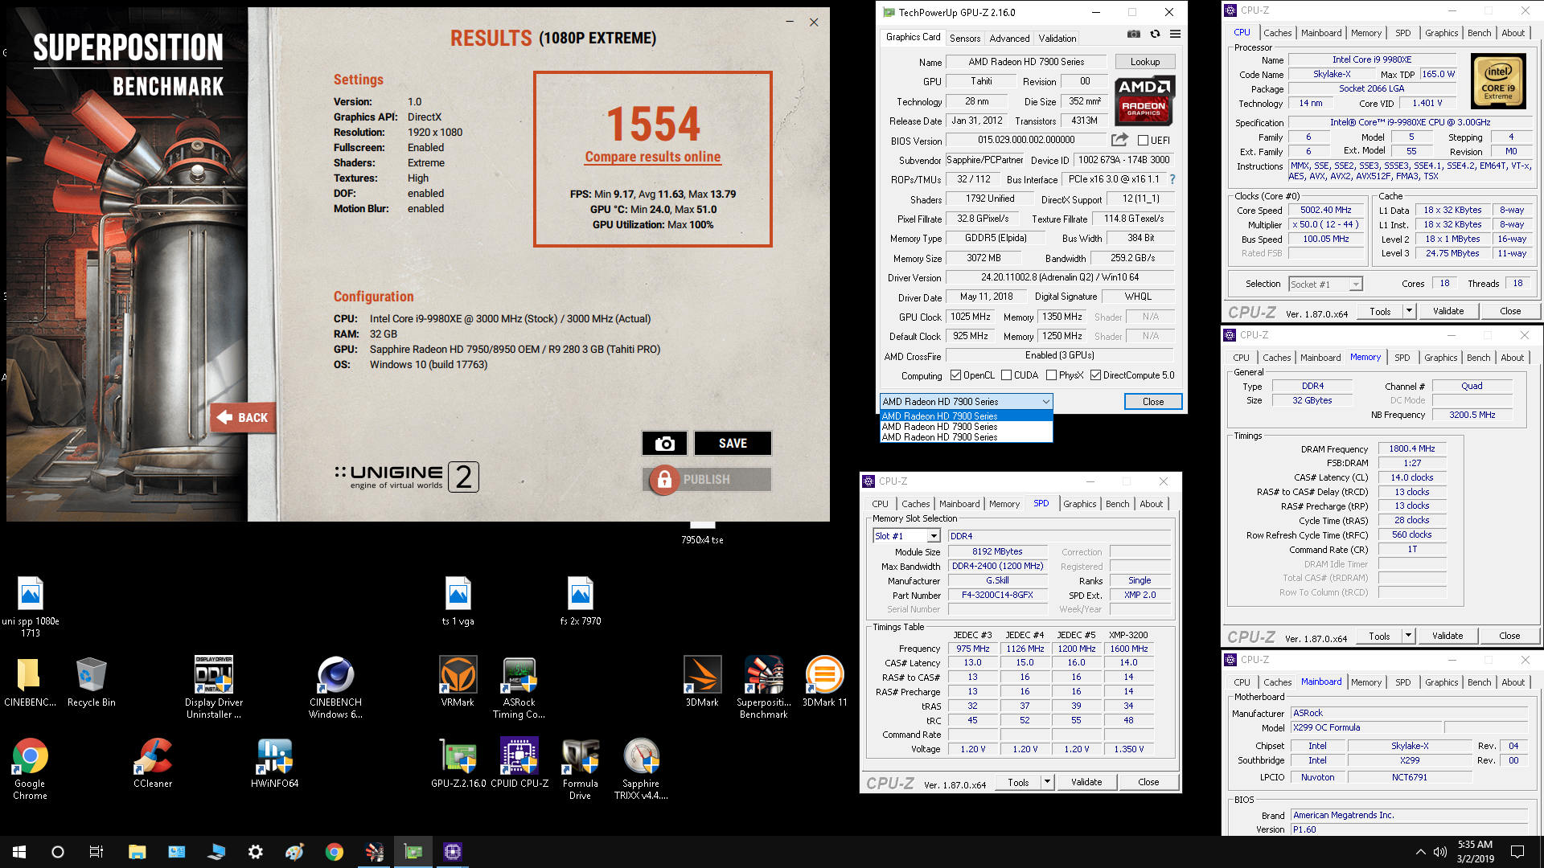
Task: Open the CINEBENCH Windows 64 shortcut
Action: click(335, 687)
